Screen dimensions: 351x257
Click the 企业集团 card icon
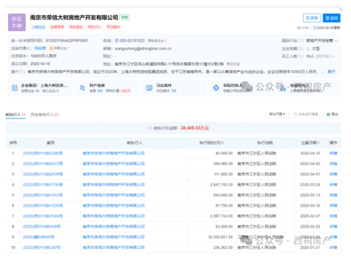tap(14, 88)
